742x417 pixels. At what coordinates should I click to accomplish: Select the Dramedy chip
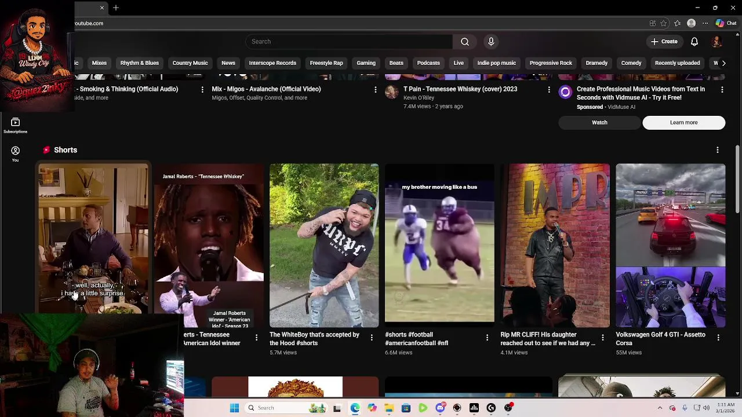(x=596, y=63)
